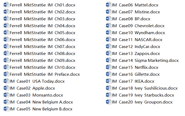
Task: Select IM Case09 Chevrolet.docx file name
Action: pos(138,26)
